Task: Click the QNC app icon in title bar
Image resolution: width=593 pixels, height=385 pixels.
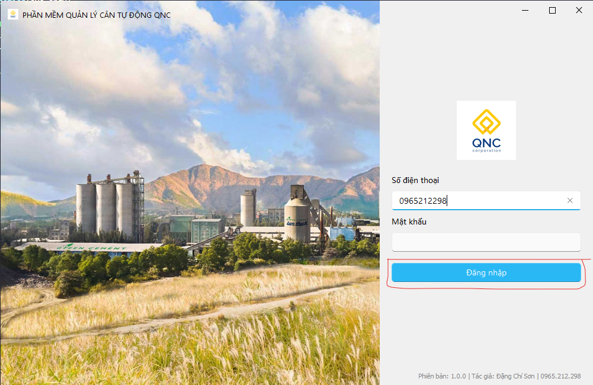Action: point(13,14)
